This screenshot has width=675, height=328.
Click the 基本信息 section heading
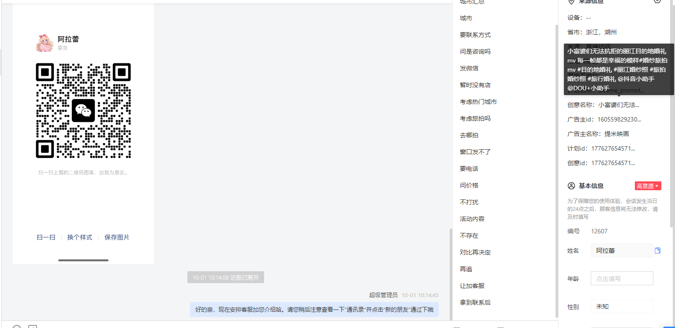(x=591, y=186)
